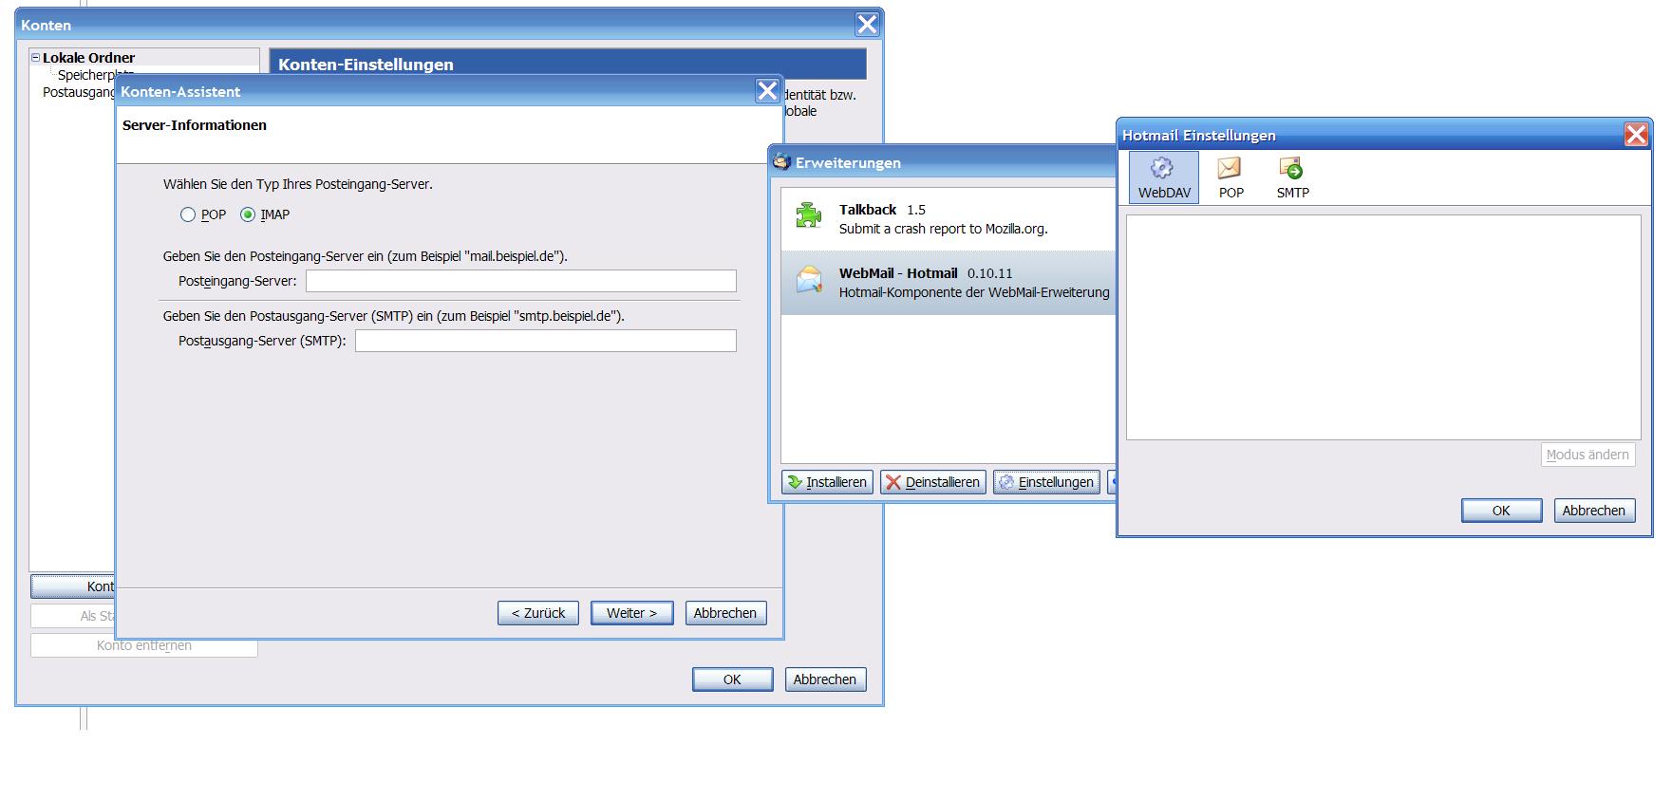Click the empty list box in Hotmail Einstellungen
The image size is (1672, 800).
click(1383, 327)
